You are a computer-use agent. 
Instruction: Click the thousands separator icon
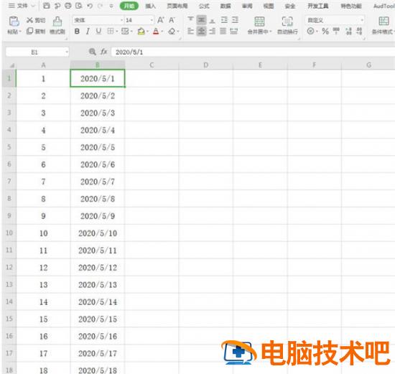point(336,31)
